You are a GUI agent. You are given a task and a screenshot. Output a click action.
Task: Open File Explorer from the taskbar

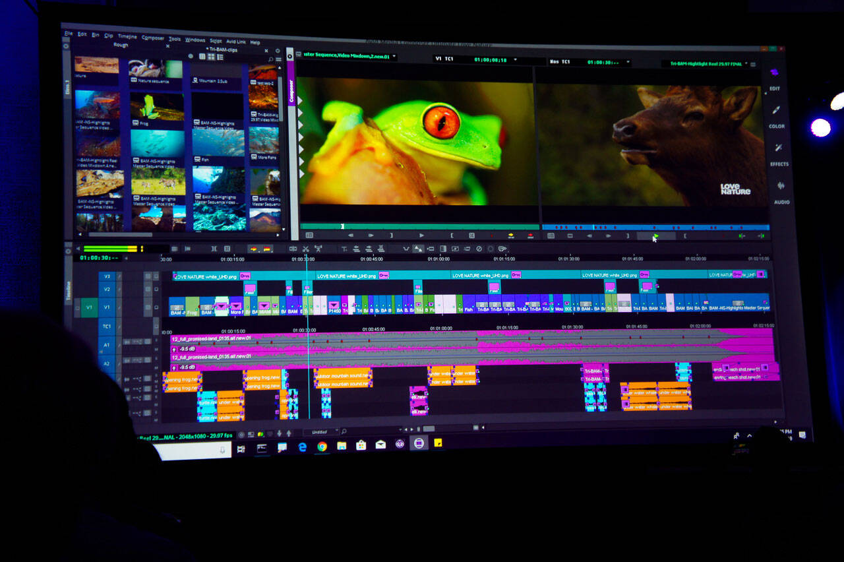click(342, 446)
